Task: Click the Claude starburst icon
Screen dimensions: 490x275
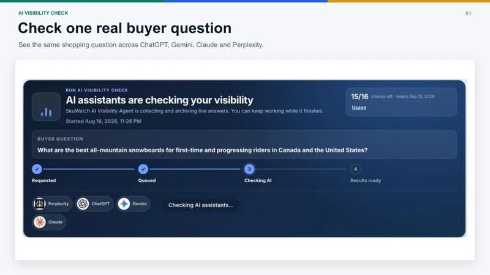Action: [x=40, y=222]
